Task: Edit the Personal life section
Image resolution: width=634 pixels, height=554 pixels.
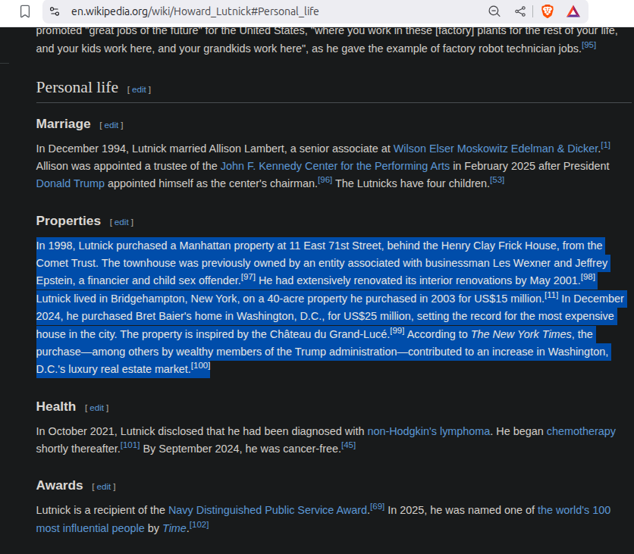Action: click(139, 89)
